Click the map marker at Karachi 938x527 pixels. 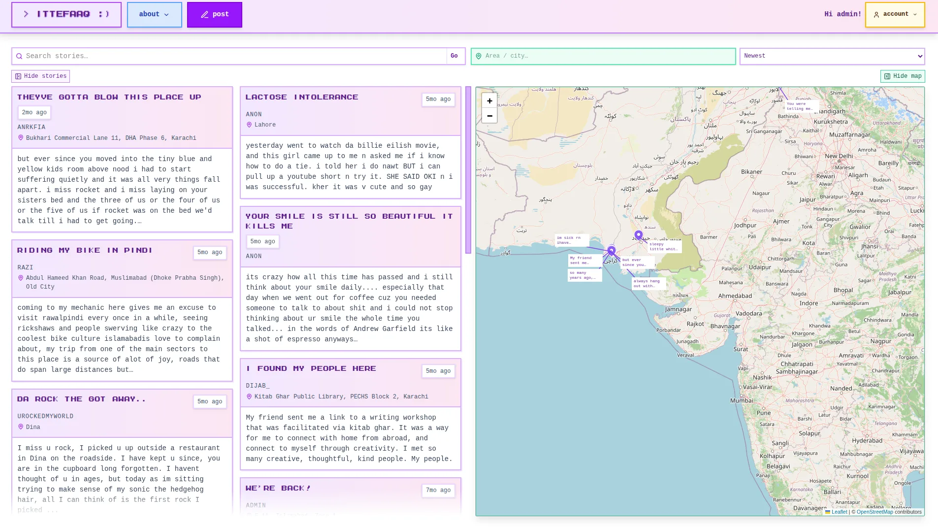(x=612, y=251)
